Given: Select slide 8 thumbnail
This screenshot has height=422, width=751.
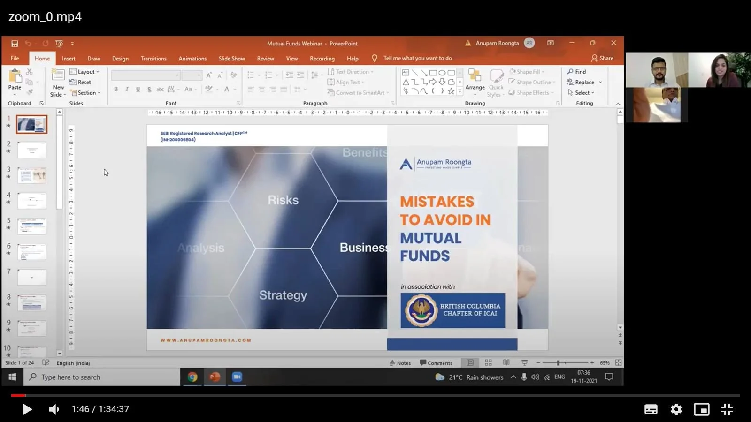Looking at the screenshot, I should 32,303.
